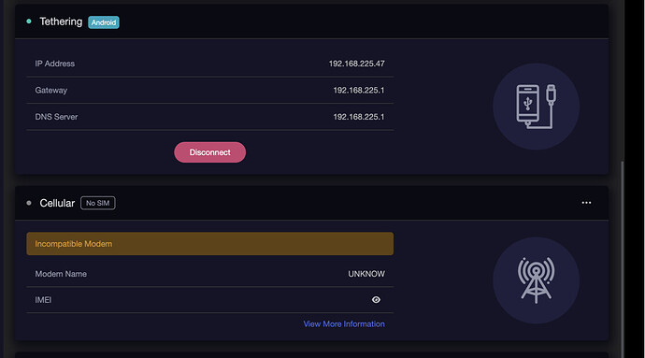Disconnect the Android tethering connection
The image size is (645, 358).
[209, 152]
